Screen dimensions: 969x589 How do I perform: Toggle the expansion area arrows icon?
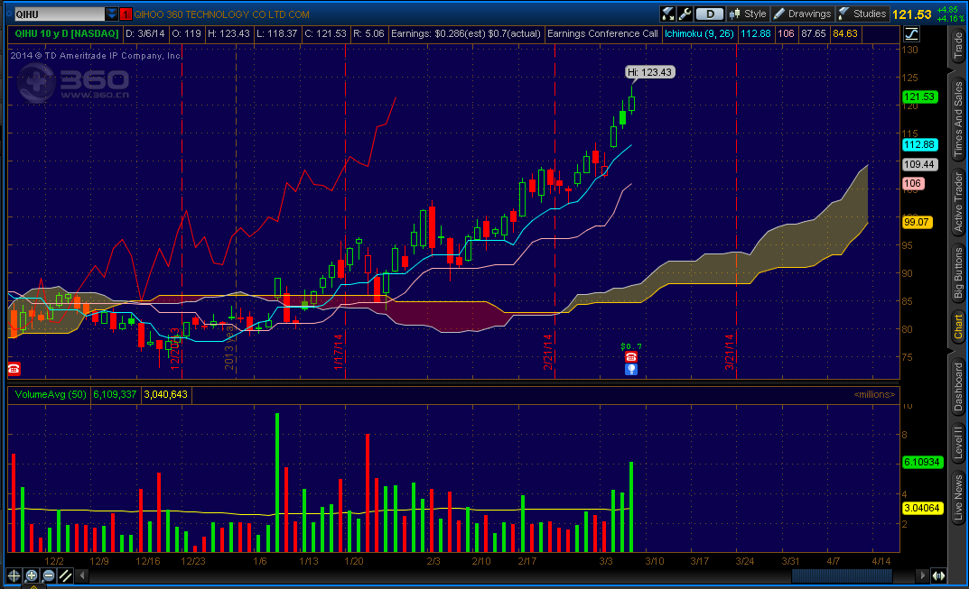coord(938,575)
